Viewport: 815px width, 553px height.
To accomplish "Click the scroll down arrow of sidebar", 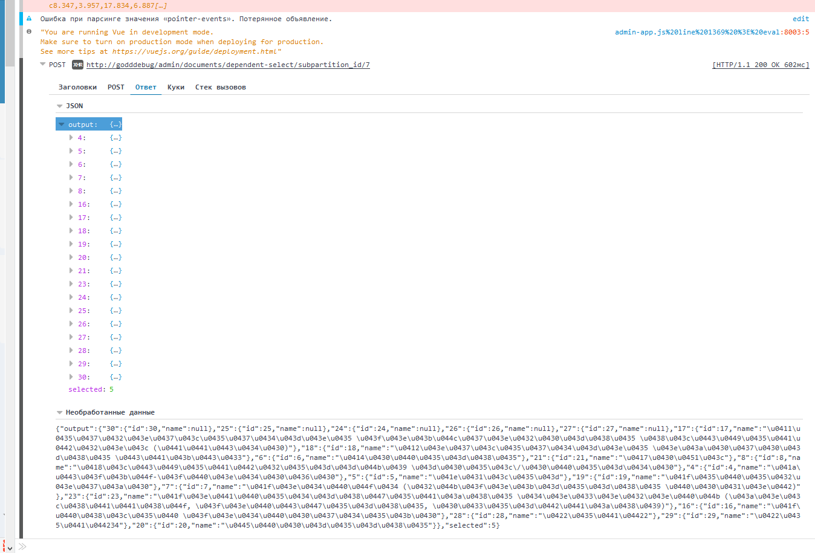I will point(10,549).
